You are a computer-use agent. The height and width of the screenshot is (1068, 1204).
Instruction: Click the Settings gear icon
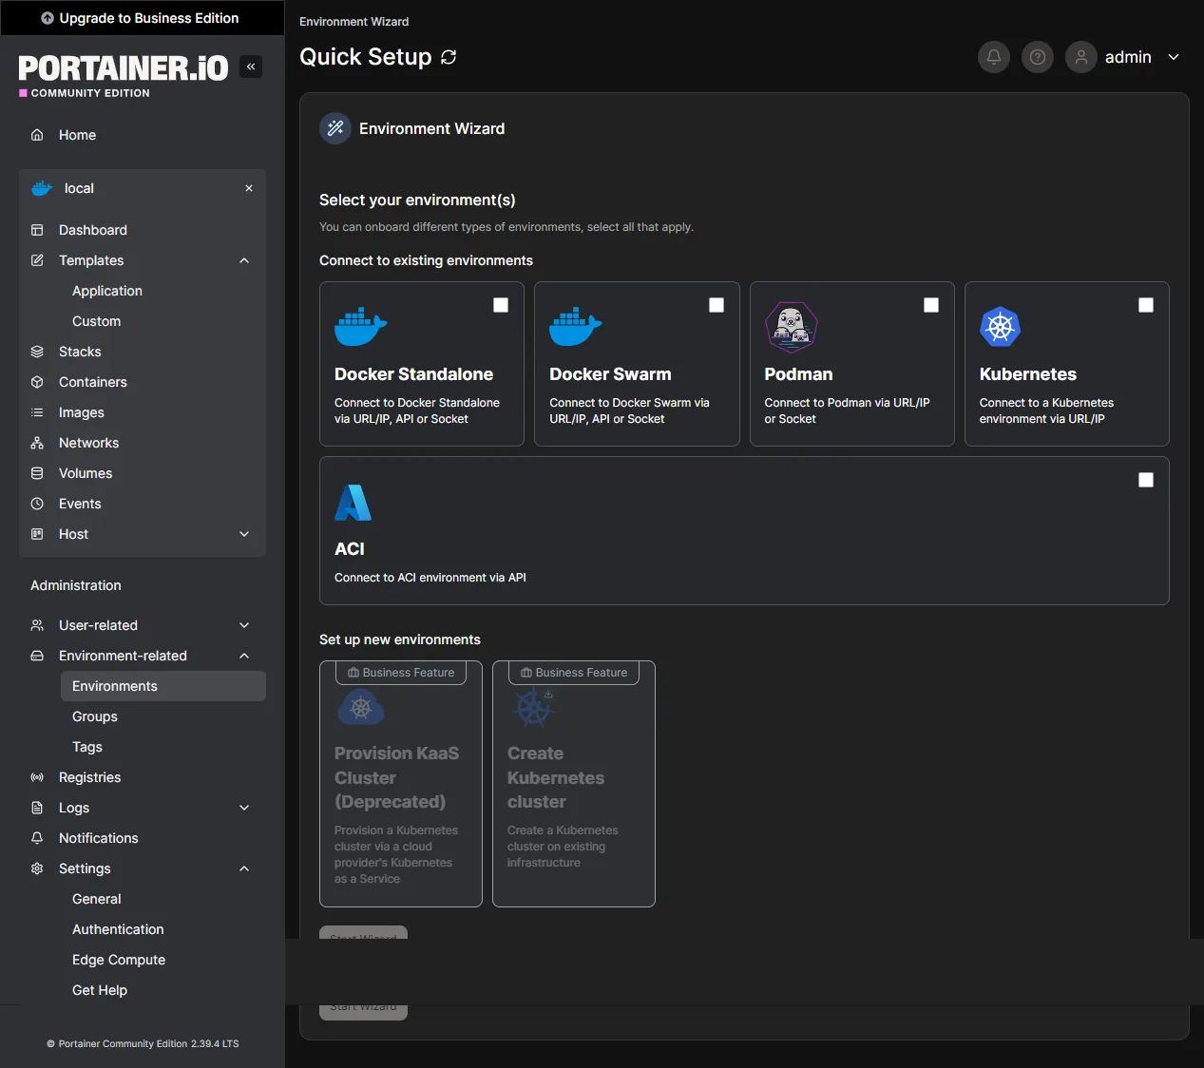point(37,868)
